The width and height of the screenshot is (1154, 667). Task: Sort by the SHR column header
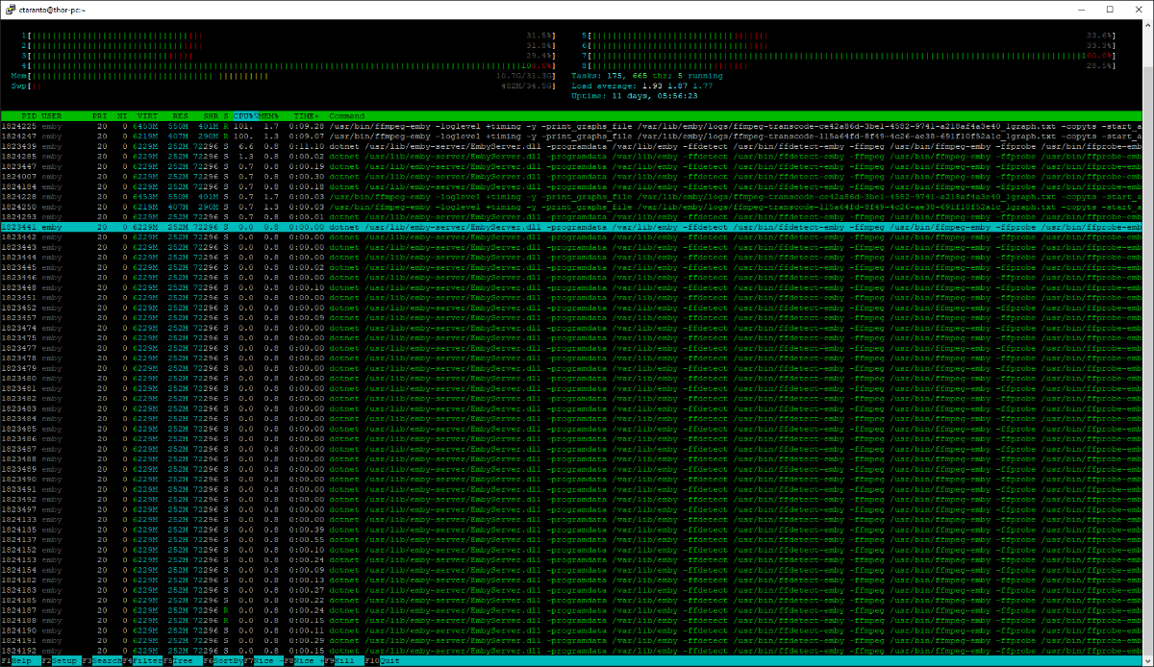click(x=210, y=115)
